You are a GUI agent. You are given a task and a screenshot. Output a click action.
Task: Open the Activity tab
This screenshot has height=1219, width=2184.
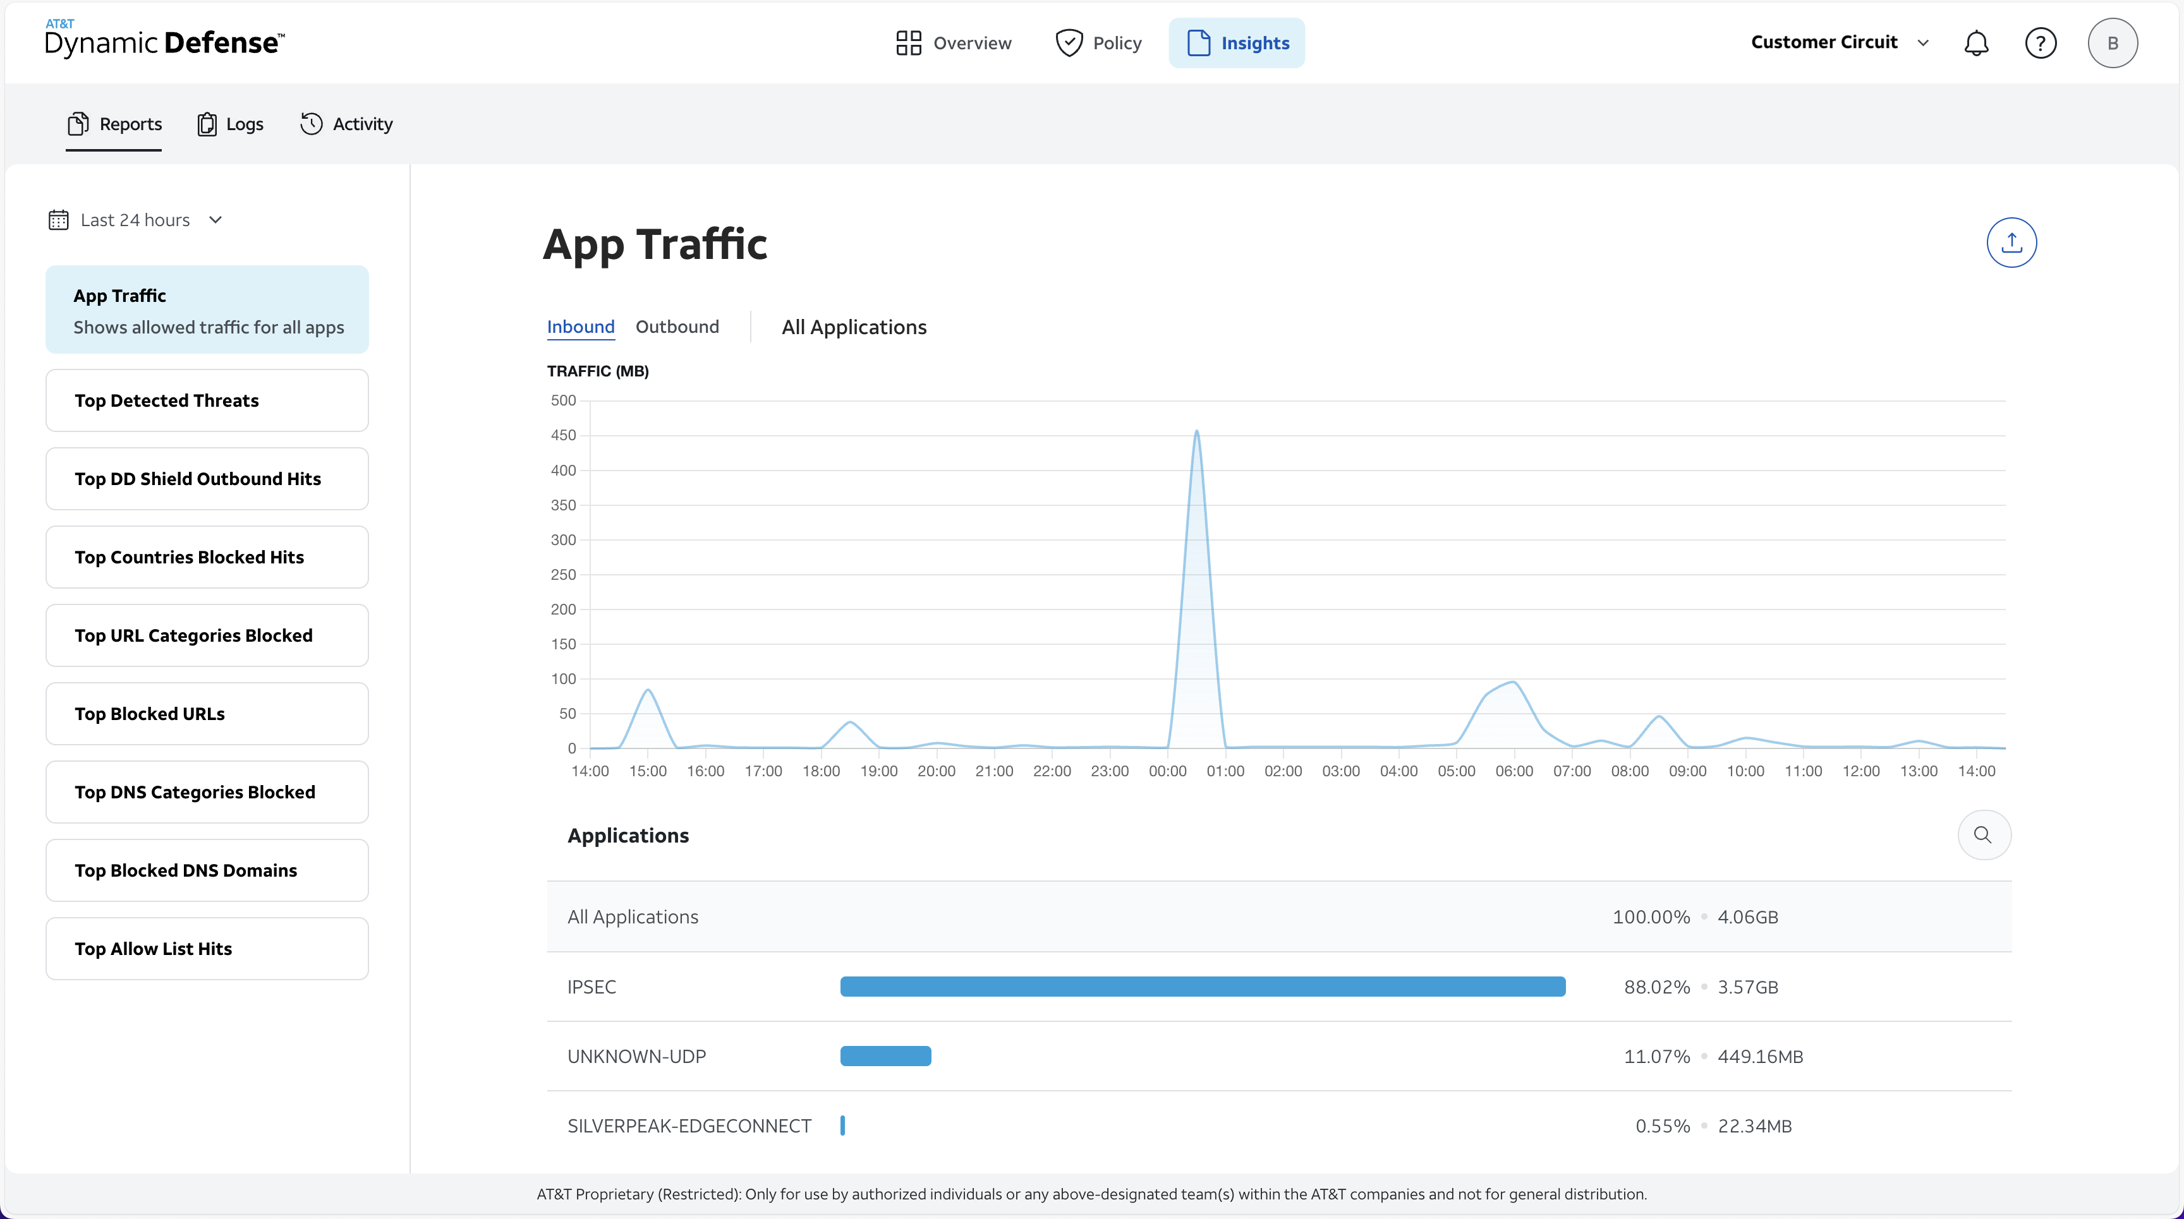(x=346, y=123)
